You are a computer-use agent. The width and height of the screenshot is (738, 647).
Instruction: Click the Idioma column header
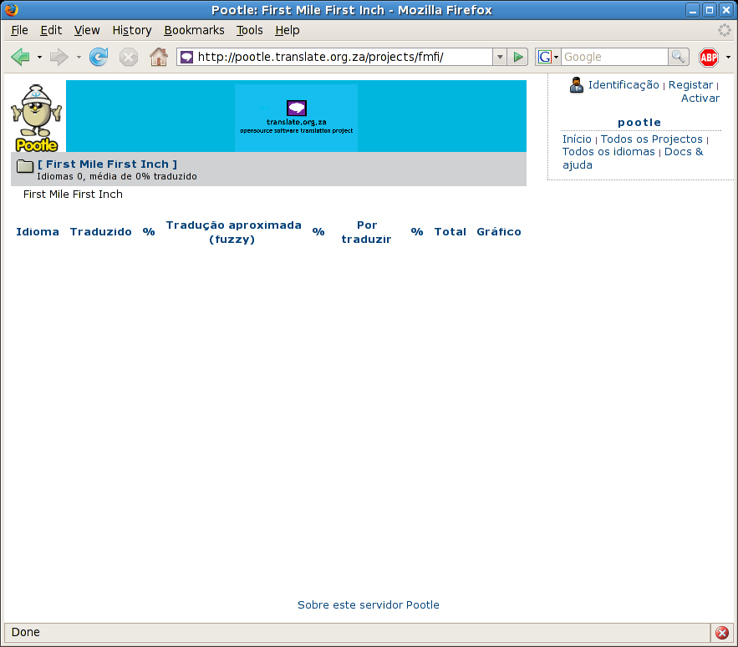click(38, 232)
